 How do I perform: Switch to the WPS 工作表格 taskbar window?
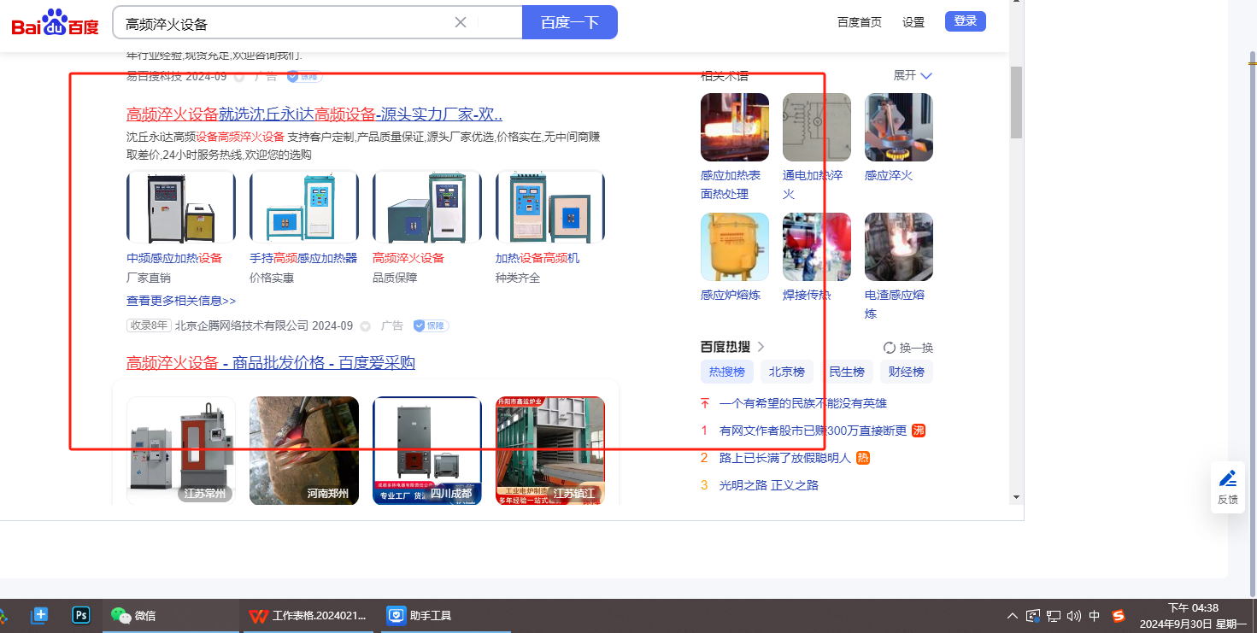(x=308, y=615)
